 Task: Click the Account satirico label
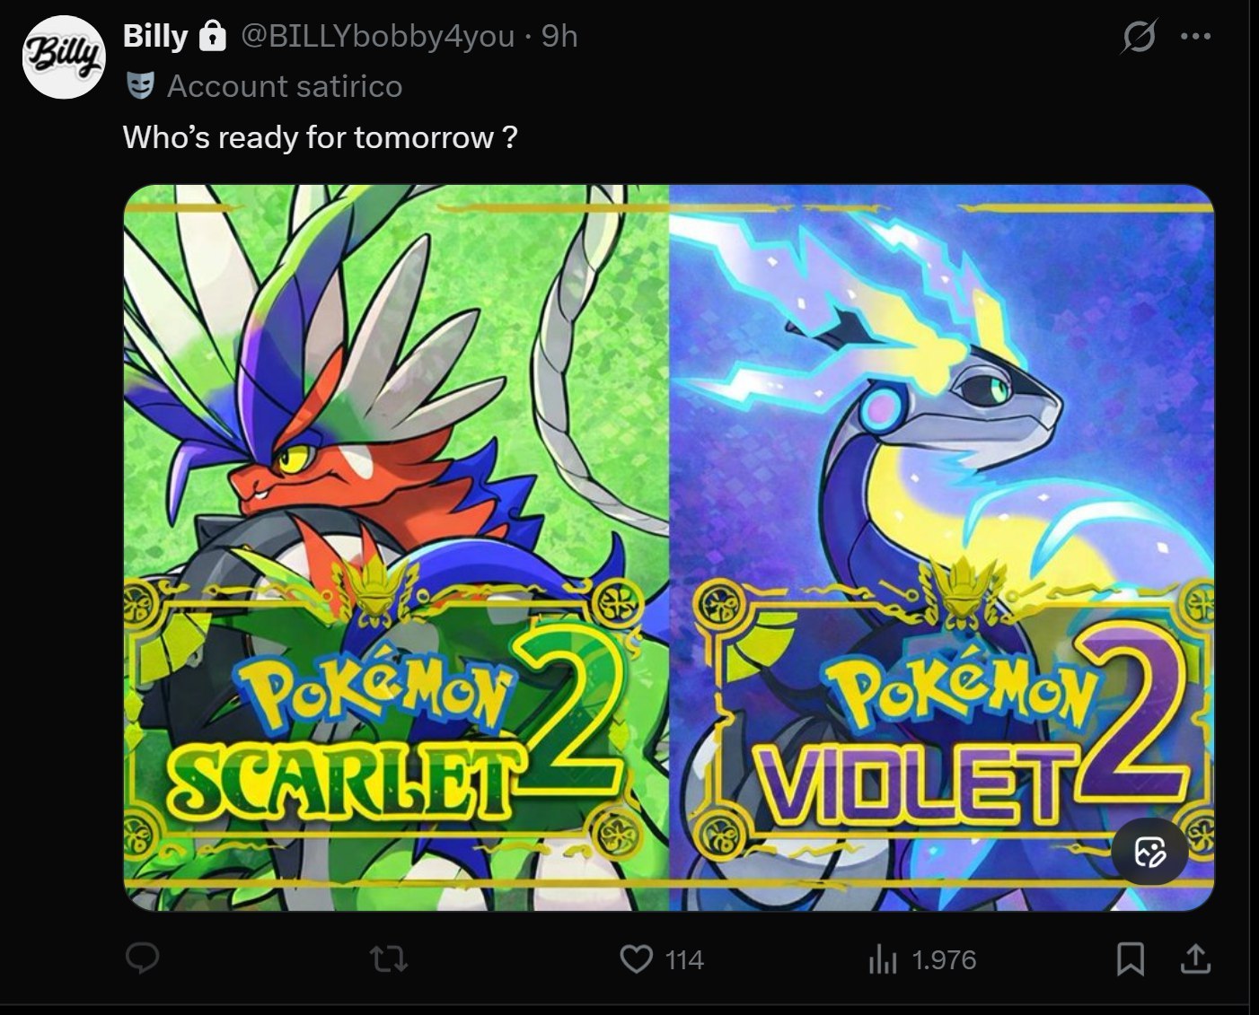pyautogui.click(x=285, y=86)
